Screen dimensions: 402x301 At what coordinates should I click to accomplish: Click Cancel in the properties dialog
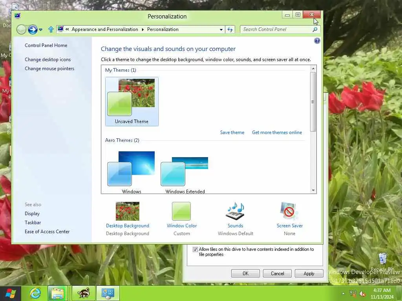(x=277, y=273)
